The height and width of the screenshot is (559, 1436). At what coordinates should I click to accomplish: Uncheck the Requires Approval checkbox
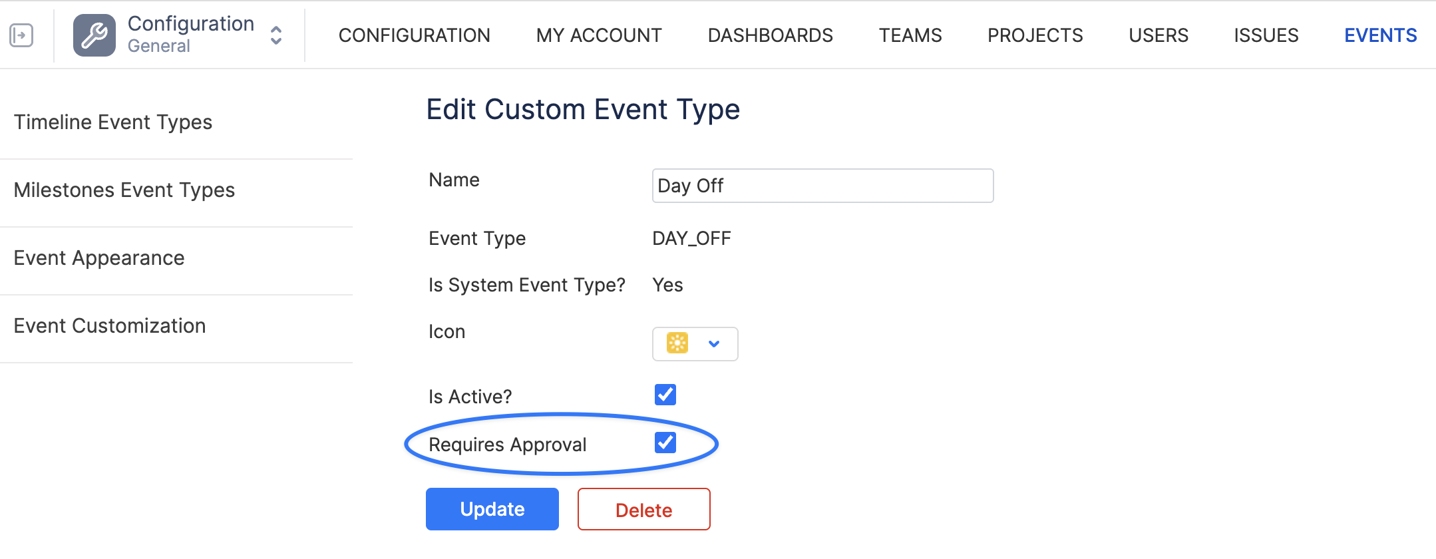[665, 443]
